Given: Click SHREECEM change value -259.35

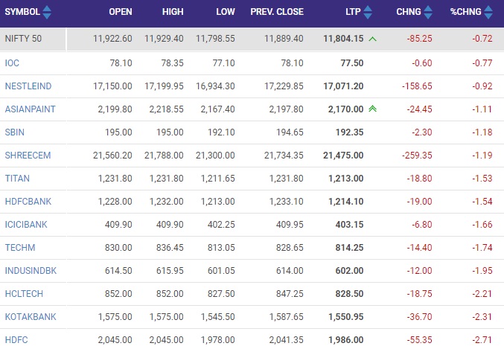Looking at the screenshot, I should click(417, 156).
